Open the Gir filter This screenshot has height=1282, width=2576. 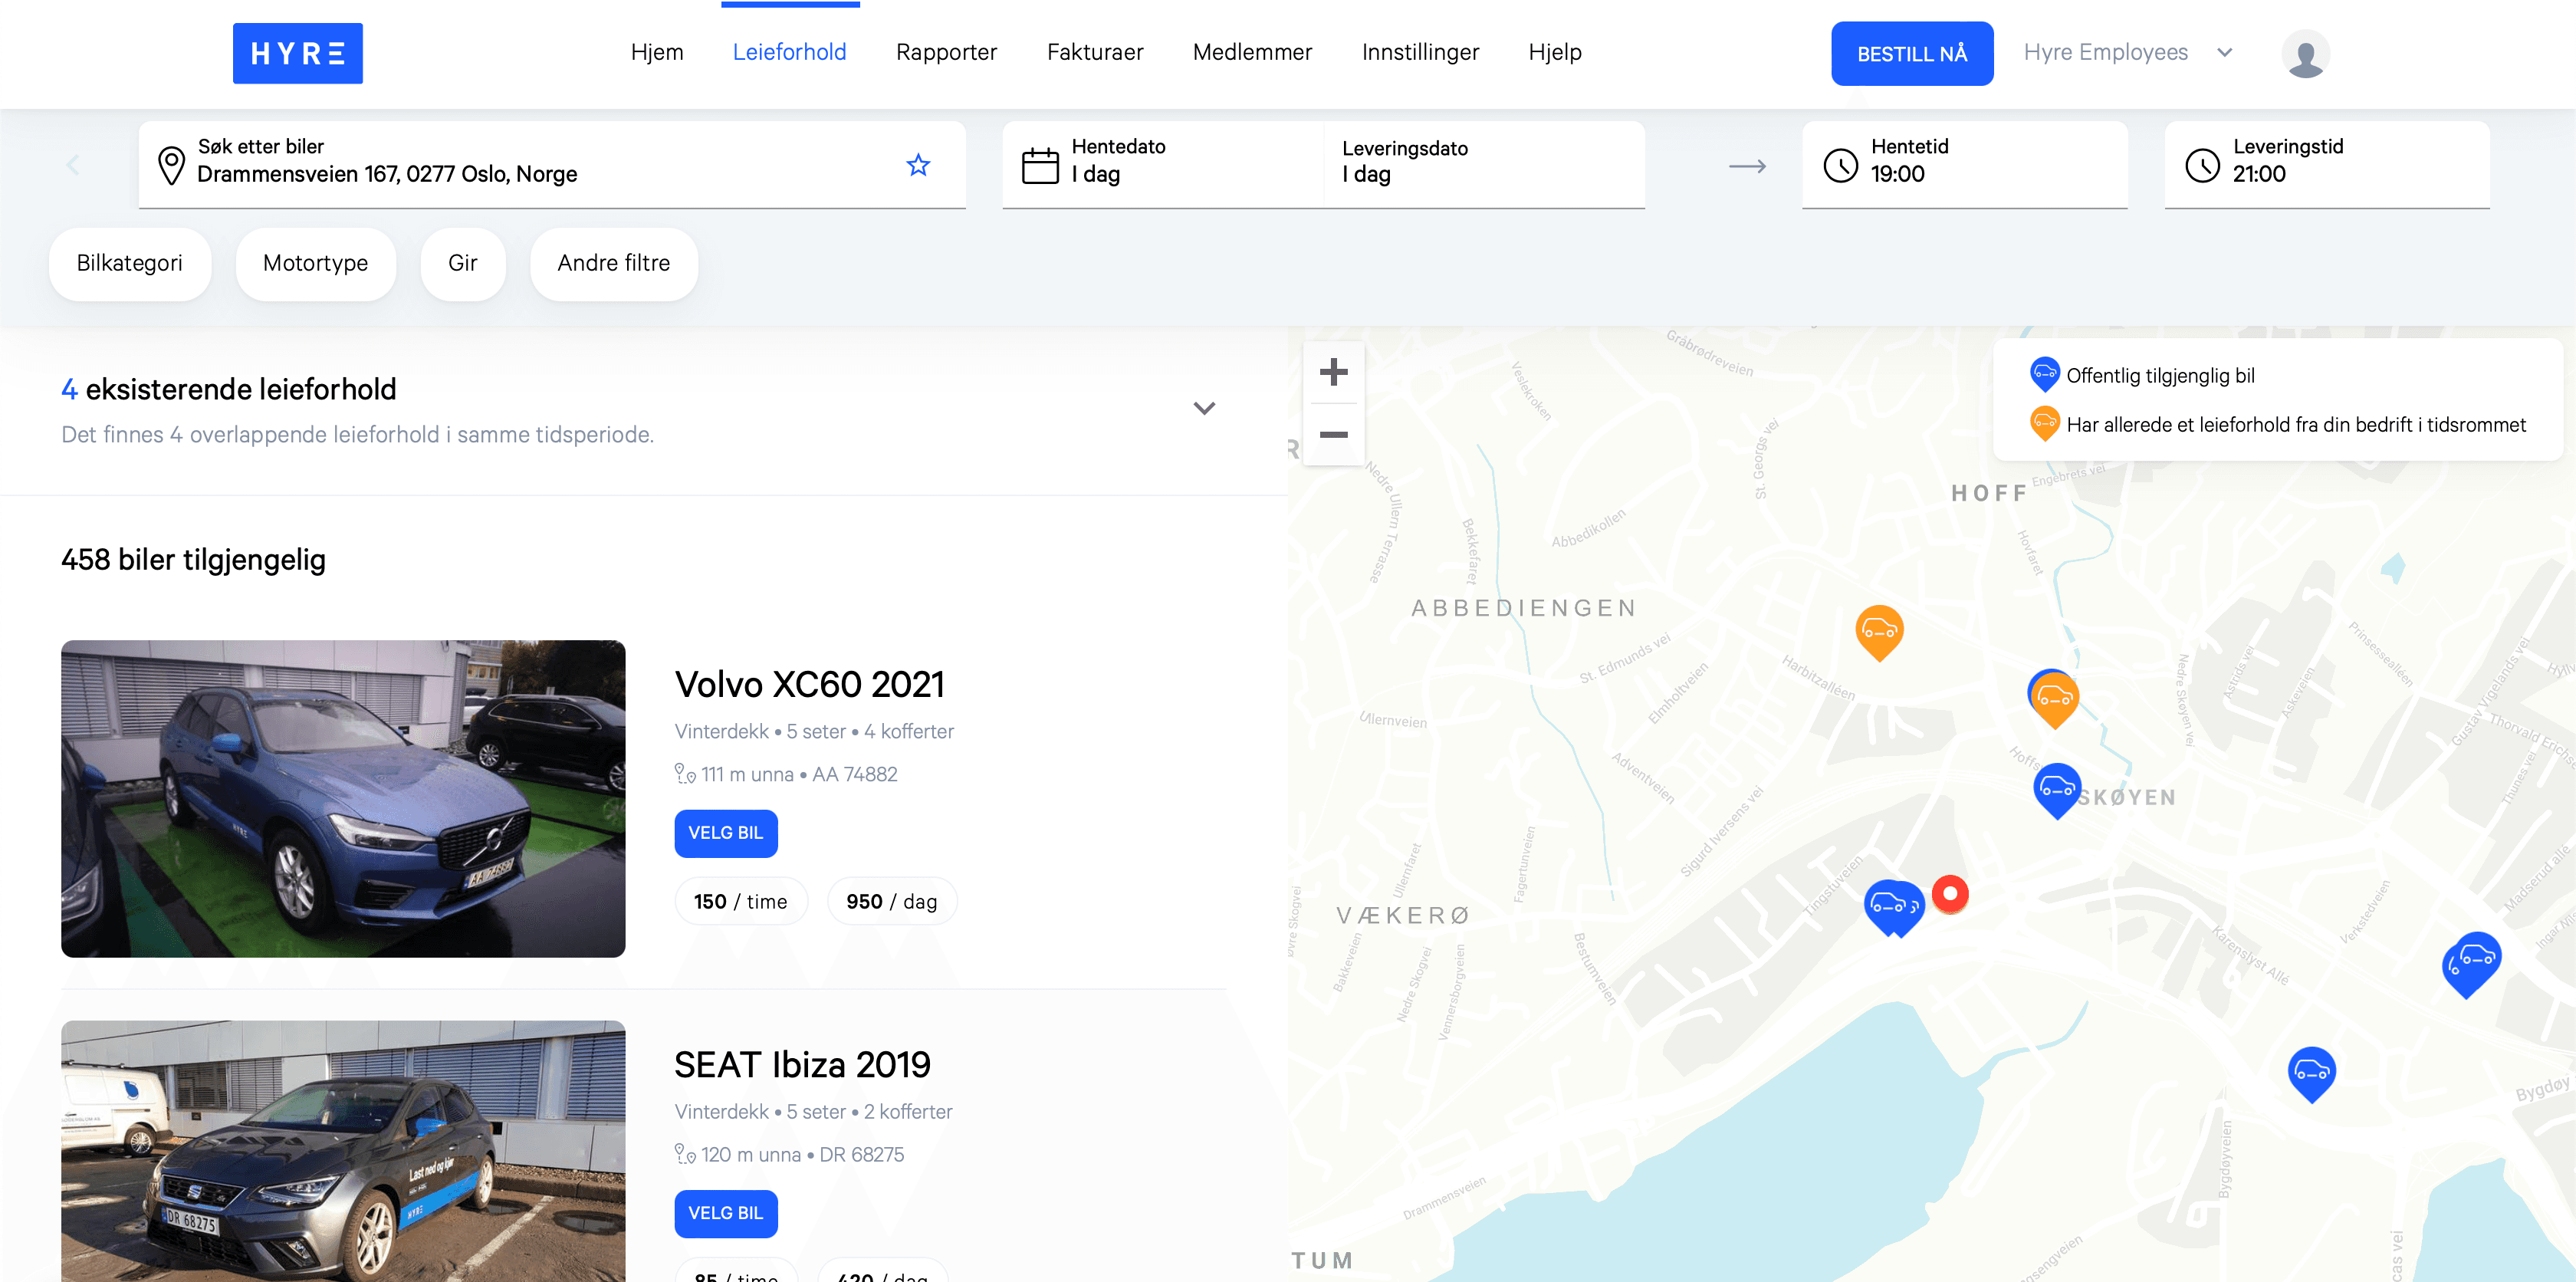click(x=463, y=263)
